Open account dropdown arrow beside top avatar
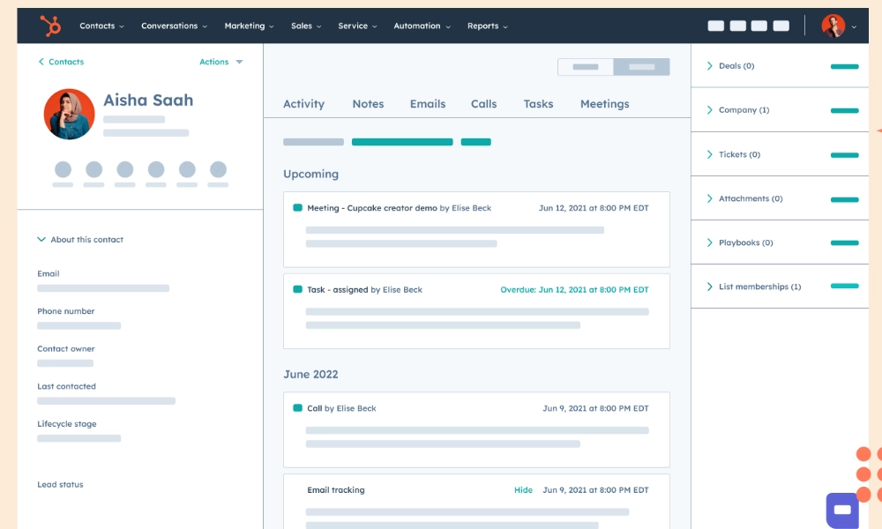The image size is (882, 529). click(854, 26)
